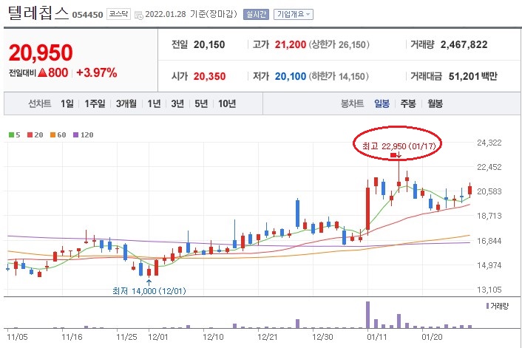
Task: Select the 5년 line chart tab
Action: pyautogui.click(x=201, y=103)
